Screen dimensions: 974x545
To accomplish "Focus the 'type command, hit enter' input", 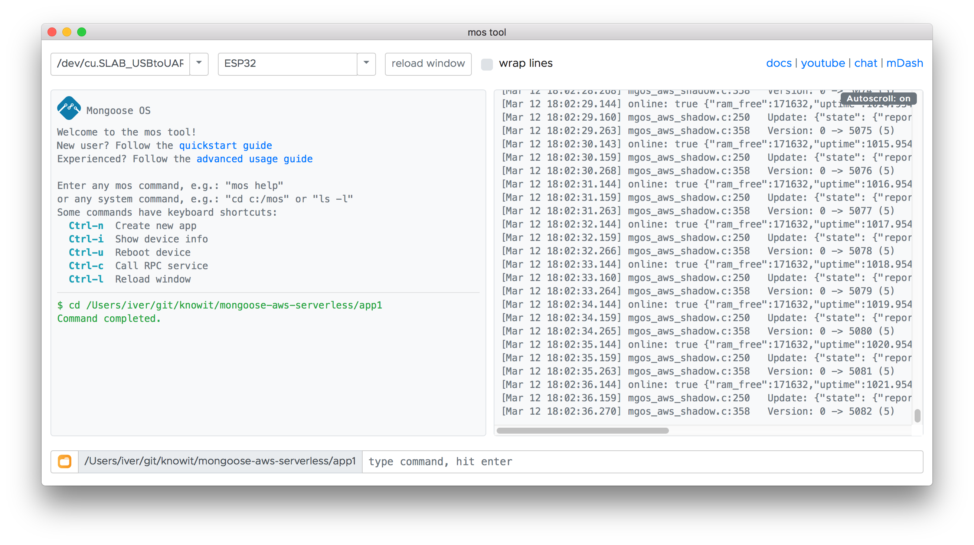I will coord(642,461).
